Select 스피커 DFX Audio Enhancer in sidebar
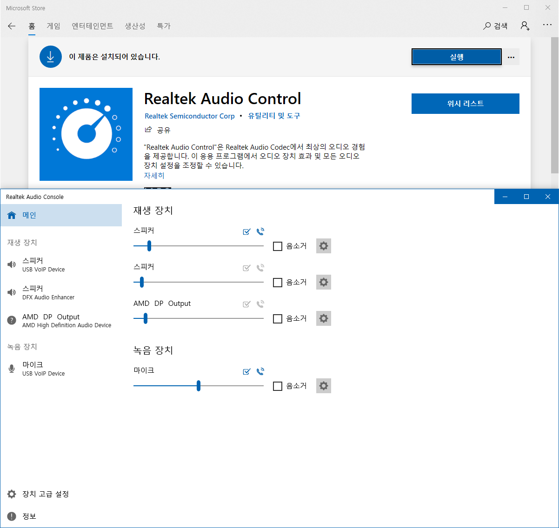The width and height of the screenshot is (559, 528). [61, 292]
